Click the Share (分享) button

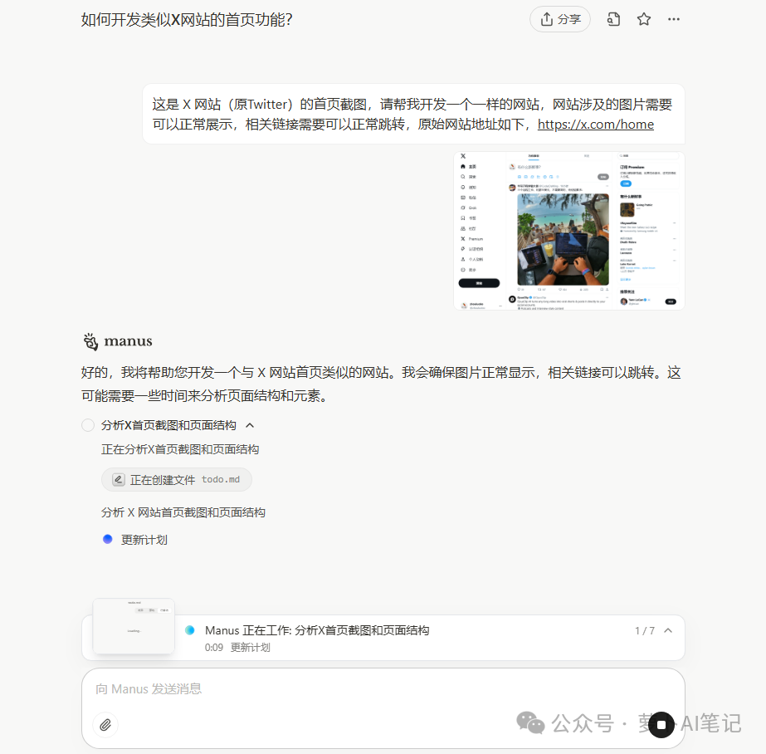click(560, 20)
